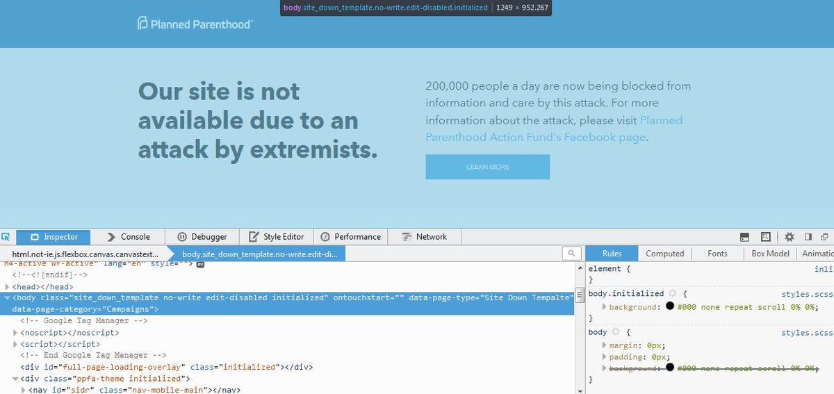Expand the overridden background property
834x394 pixels.
(x=604, y=368)
